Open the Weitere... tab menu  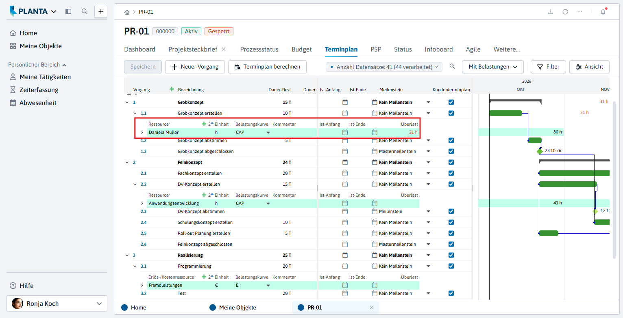click(x=506, y=49)
